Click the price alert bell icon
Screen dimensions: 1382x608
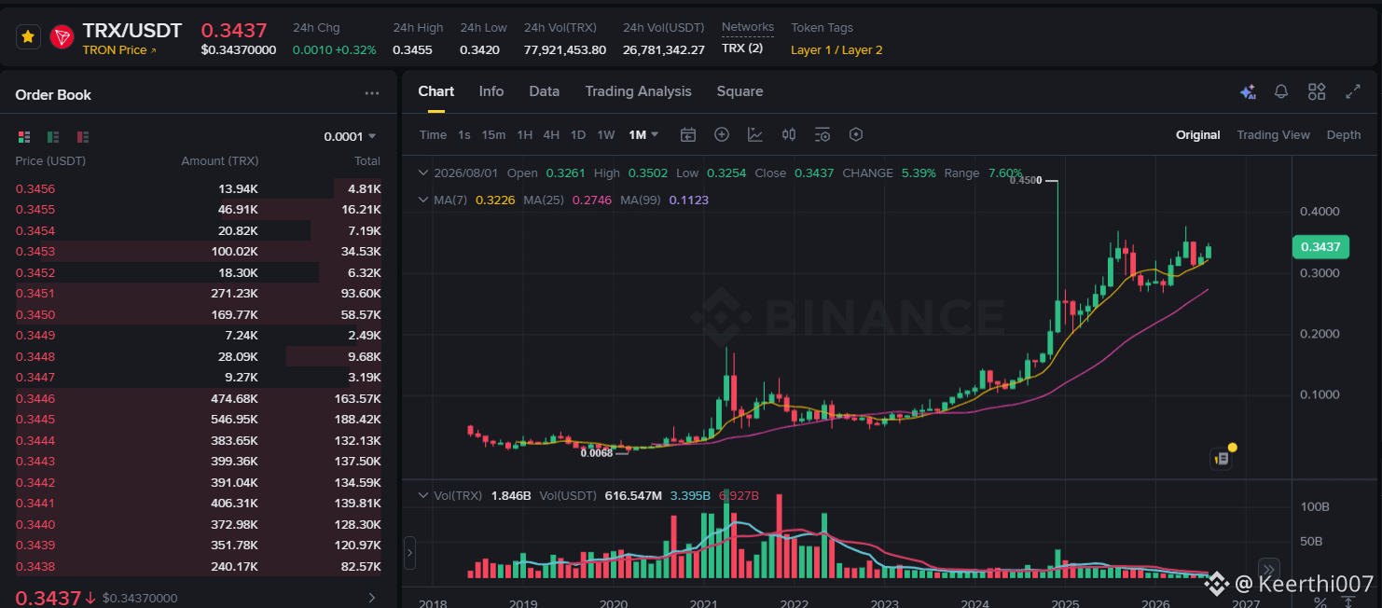coord(1281,91)
